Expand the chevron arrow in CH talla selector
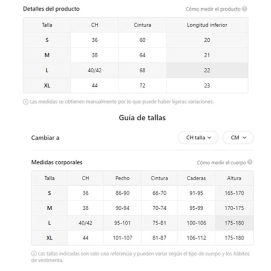The width and height of the screenshot is (271, 271). (209, 138)
